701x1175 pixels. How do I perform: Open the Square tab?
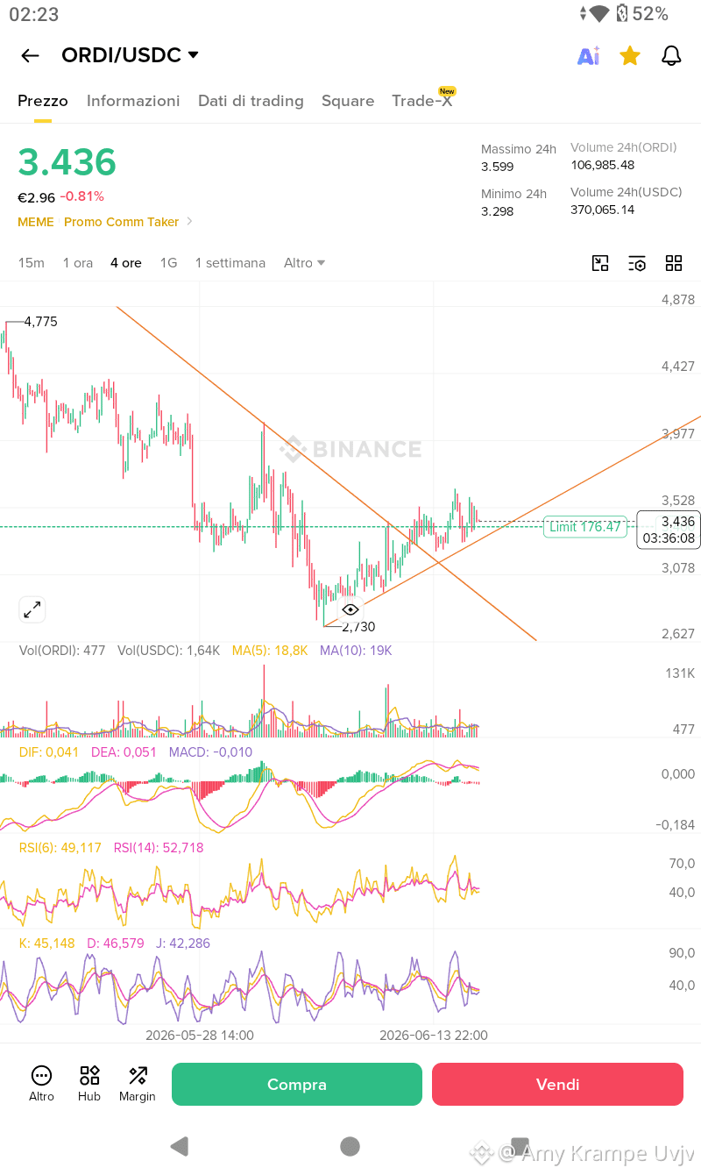tap(348, 101)
